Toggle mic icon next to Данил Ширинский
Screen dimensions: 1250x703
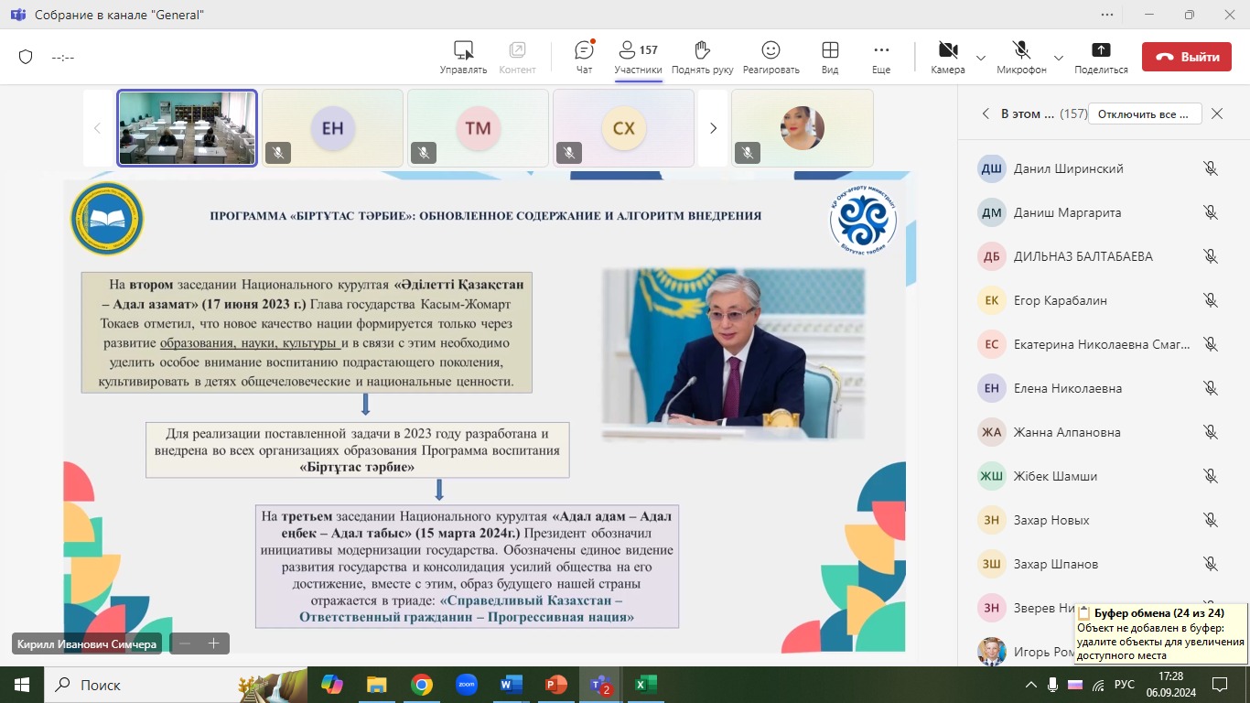1210,168
